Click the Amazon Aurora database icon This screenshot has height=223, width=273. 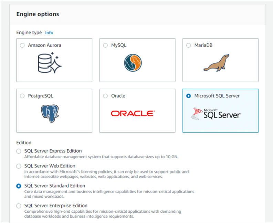(x=49, y=63)
